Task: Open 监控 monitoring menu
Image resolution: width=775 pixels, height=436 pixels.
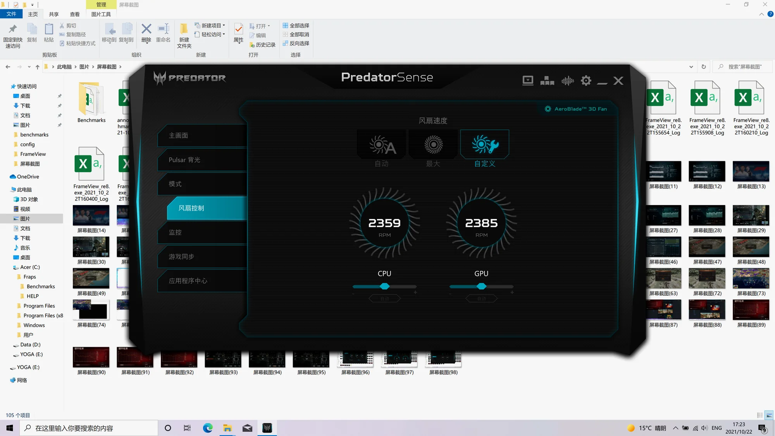Action: click(x=202, y=233)
